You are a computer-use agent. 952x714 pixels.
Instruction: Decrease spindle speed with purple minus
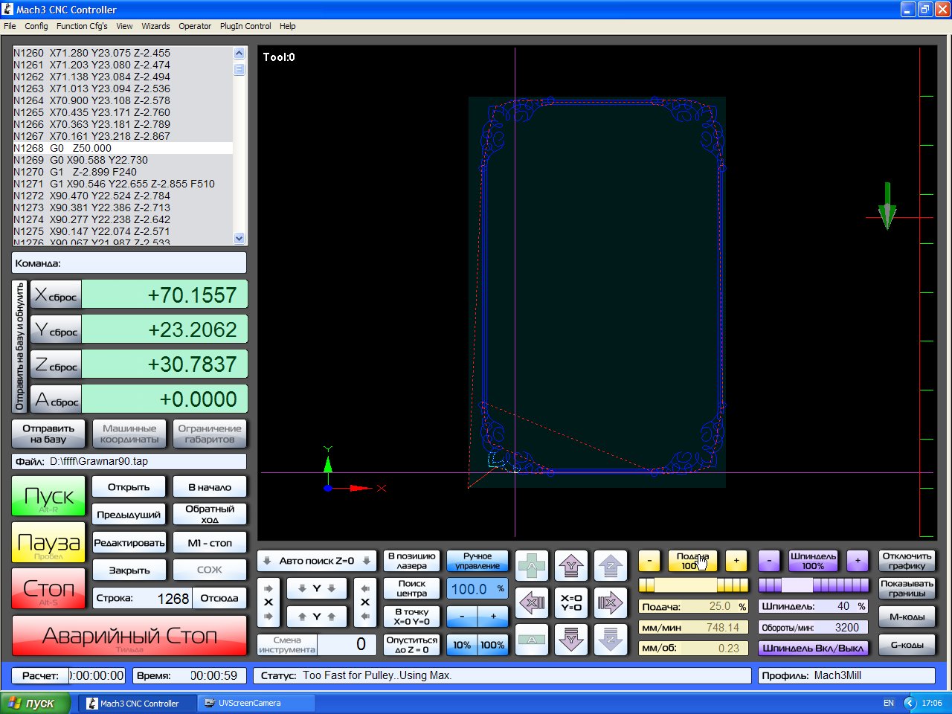769,561
